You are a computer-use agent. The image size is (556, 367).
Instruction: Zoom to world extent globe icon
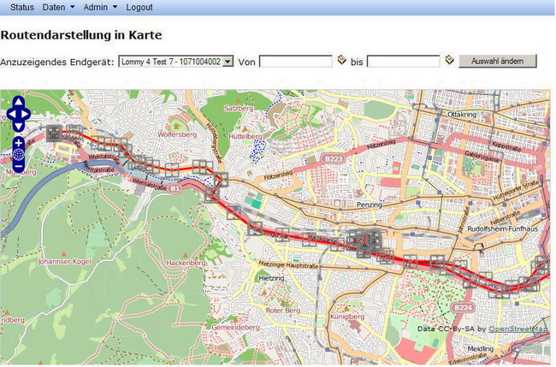[x=19, y=155]
